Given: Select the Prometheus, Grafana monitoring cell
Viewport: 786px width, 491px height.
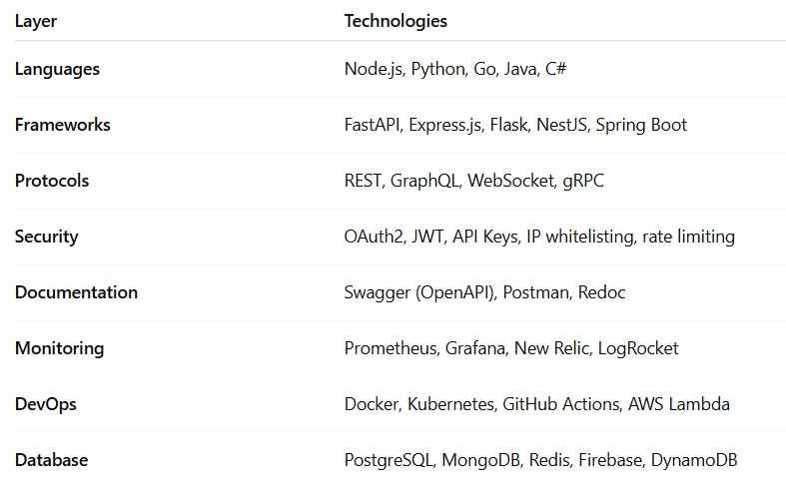Looking at the screenshot, I should (511, 348).
